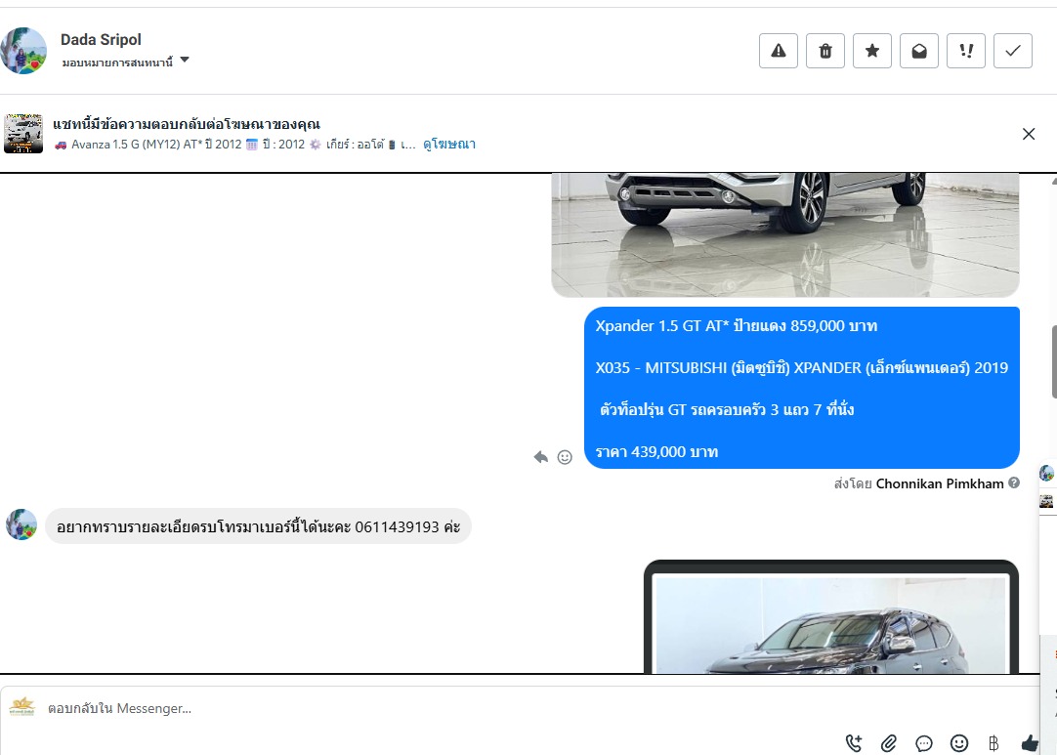Mark the conversation as done (checkmark)
Image resolution: width=1057 pixels, height=755 pixels.
coord(1012,51)
